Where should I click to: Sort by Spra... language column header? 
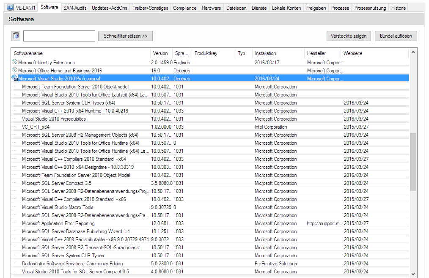(182, 53)
